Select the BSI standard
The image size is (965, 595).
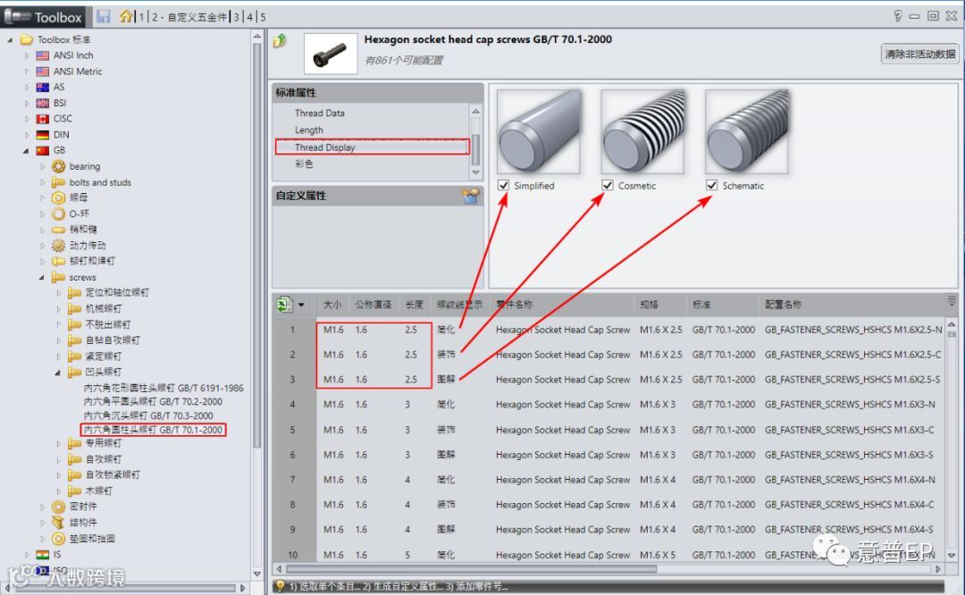[x=51, y=103]
